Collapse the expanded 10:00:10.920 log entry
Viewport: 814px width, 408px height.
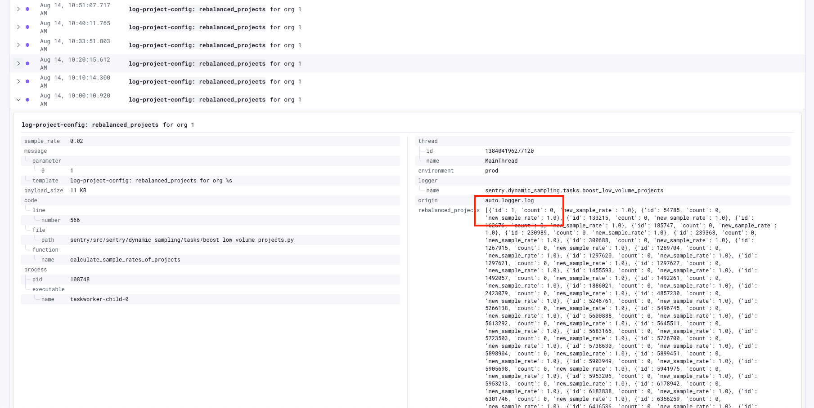pyautogui.click(x=18, y=100)
